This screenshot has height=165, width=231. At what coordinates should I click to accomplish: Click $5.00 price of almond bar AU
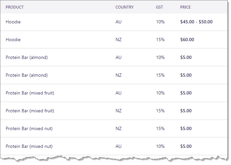tap(186, 58)
